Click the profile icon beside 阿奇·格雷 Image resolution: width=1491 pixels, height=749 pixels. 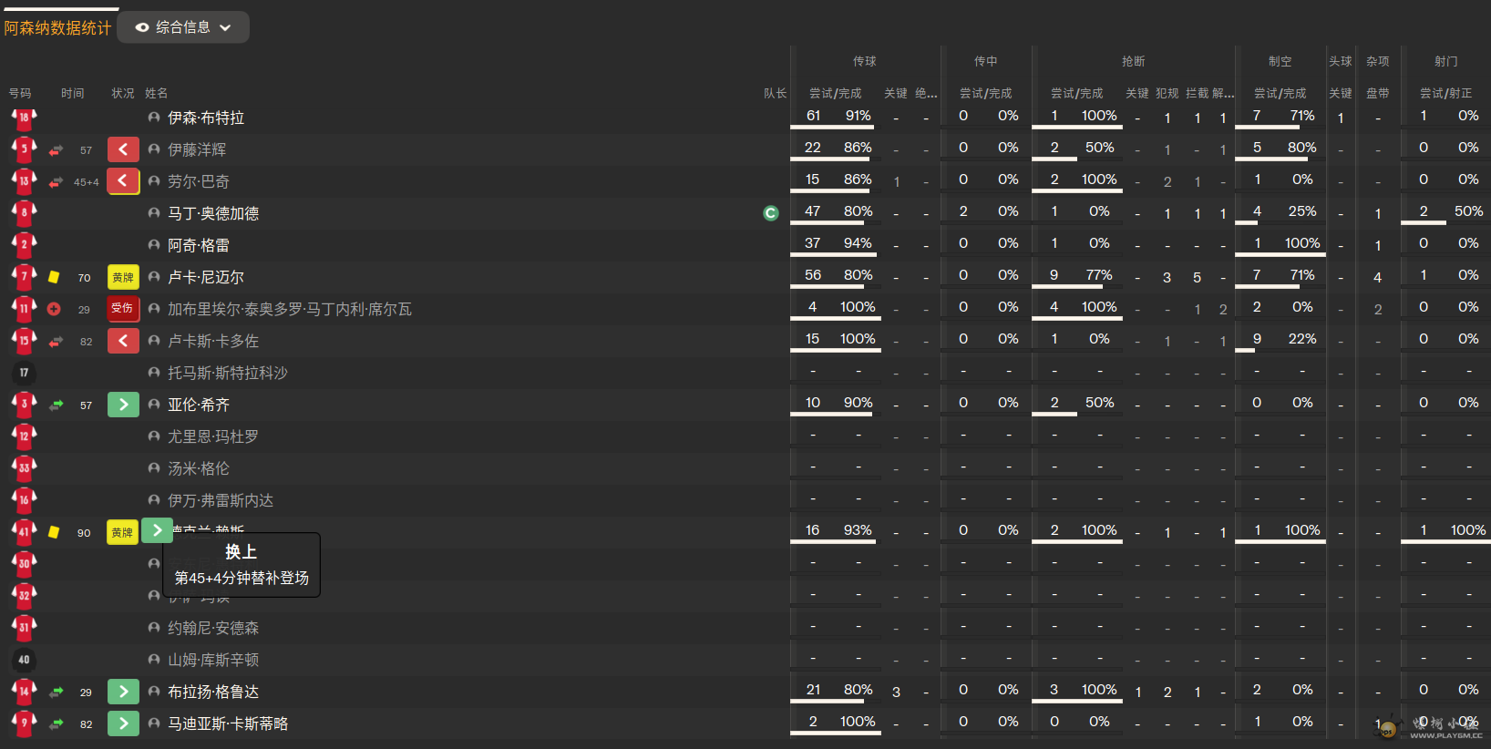[x=154, y=245]
